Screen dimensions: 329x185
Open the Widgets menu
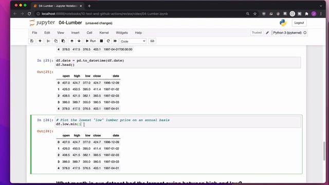[122, 33]
